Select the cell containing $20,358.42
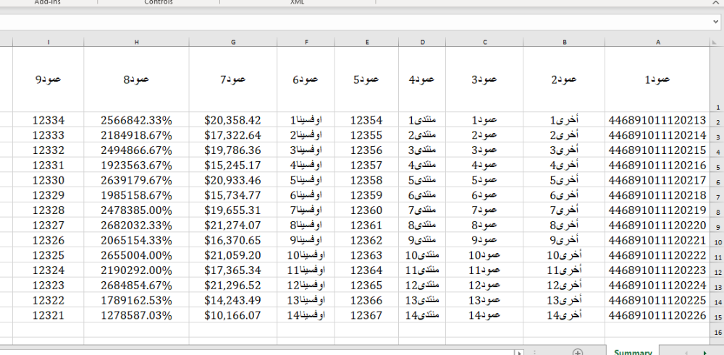The height and width of the screenshot is (355, 724). [233, 120]
